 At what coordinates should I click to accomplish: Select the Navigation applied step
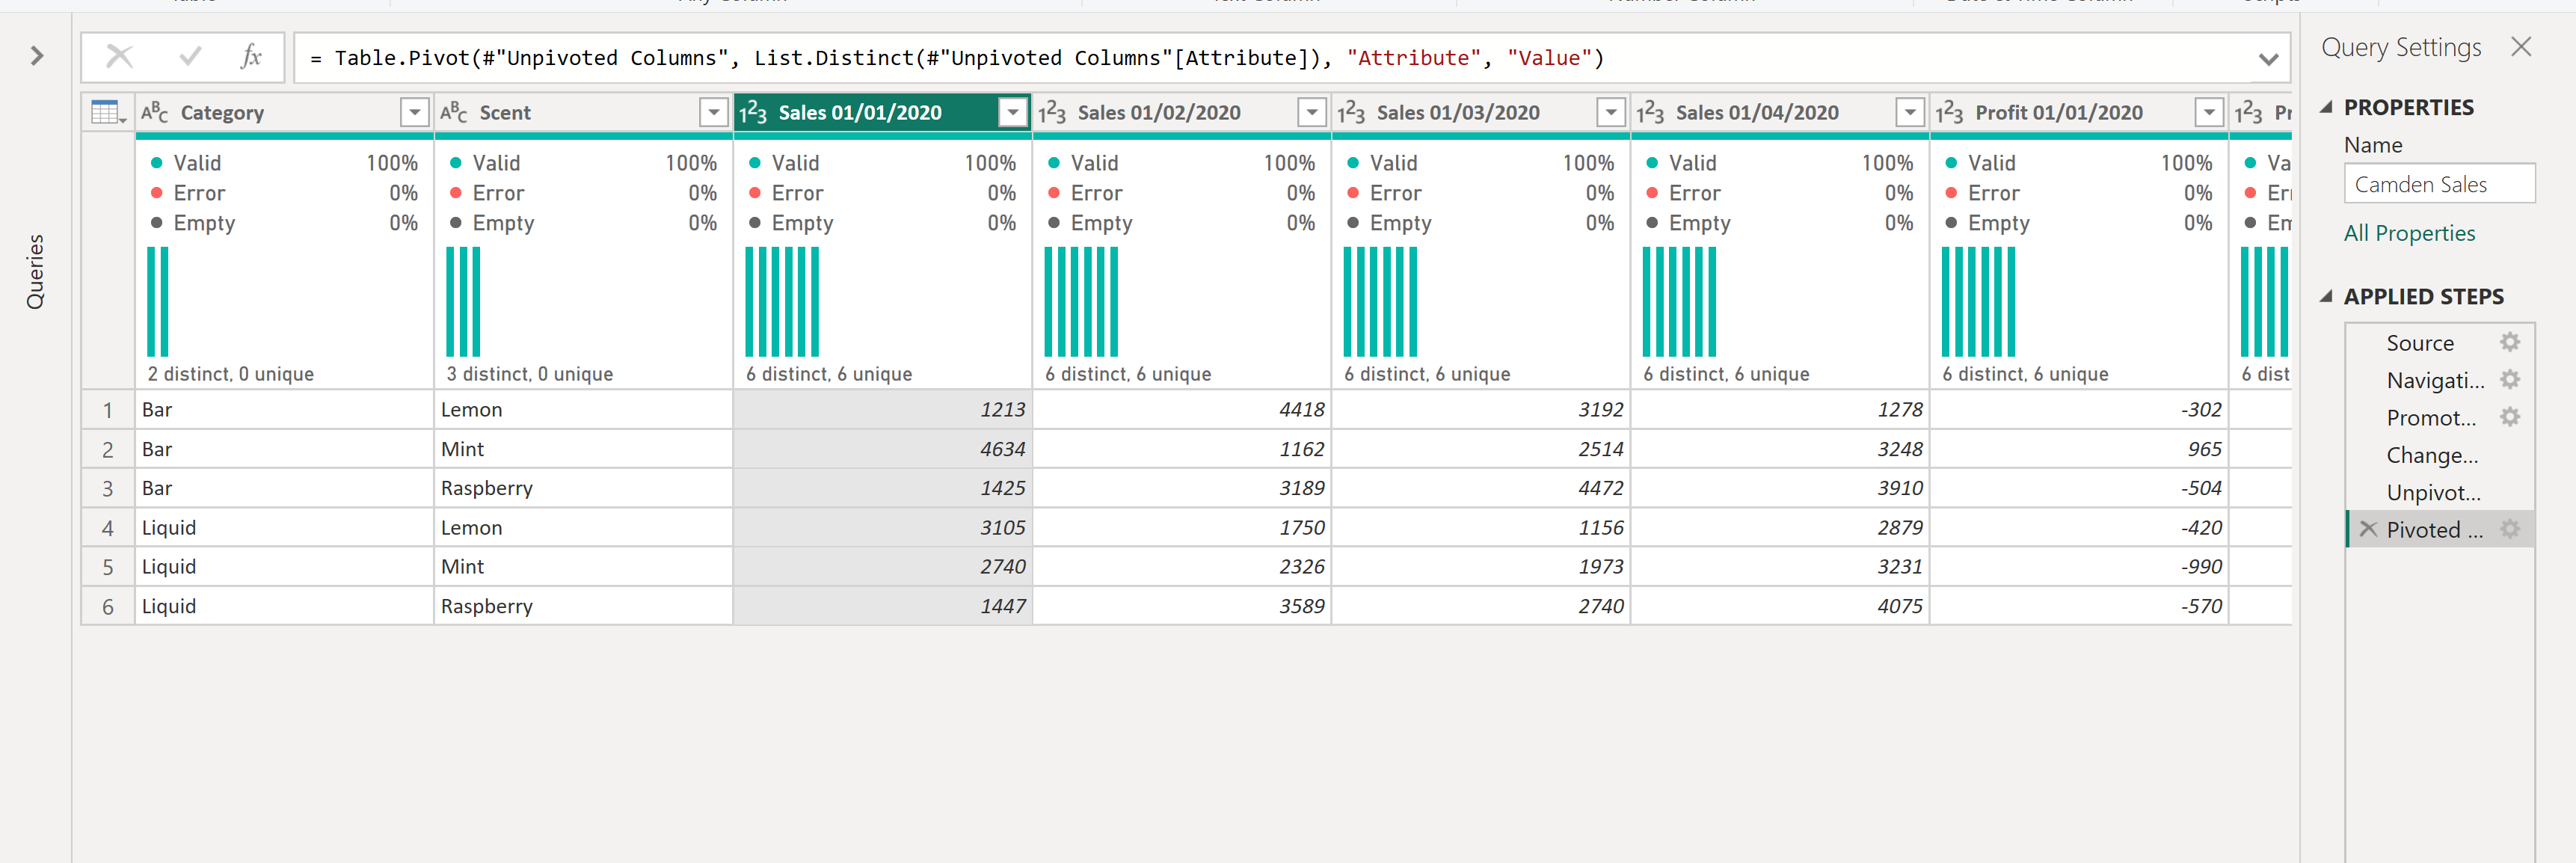coord(2440,380)
